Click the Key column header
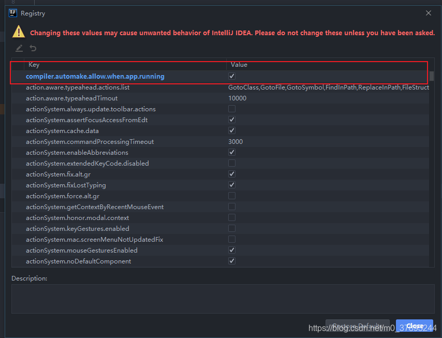This screenshot has width=442, height=338. click(125, 65)
